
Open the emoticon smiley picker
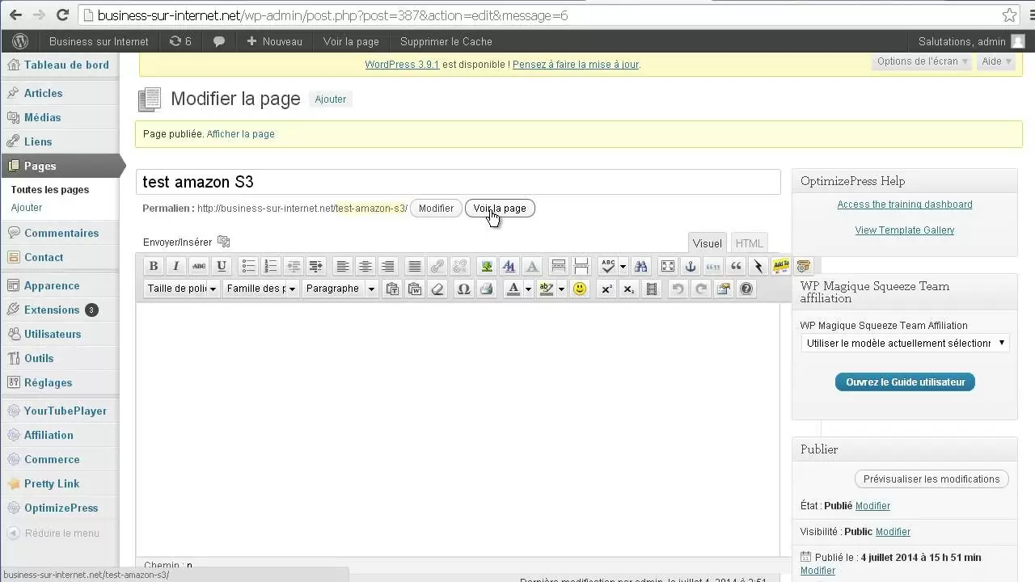coord(579,289)
